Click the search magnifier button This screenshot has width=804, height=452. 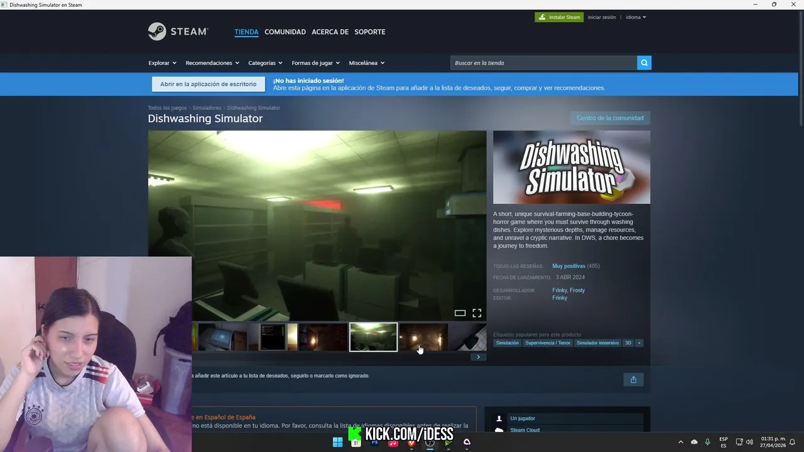click(x=644, y=63)
